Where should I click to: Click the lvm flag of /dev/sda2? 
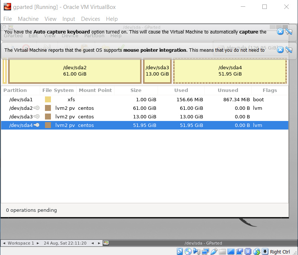(257, 108)
